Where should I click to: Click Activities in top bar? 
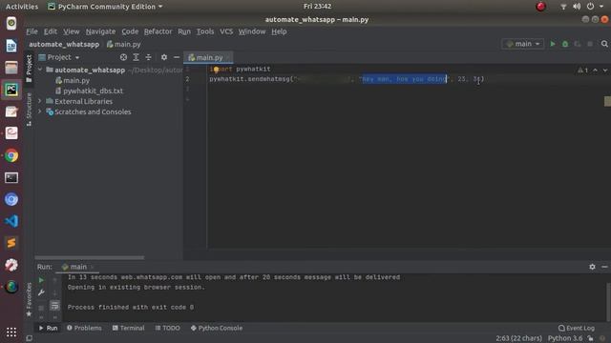point(22,7)
